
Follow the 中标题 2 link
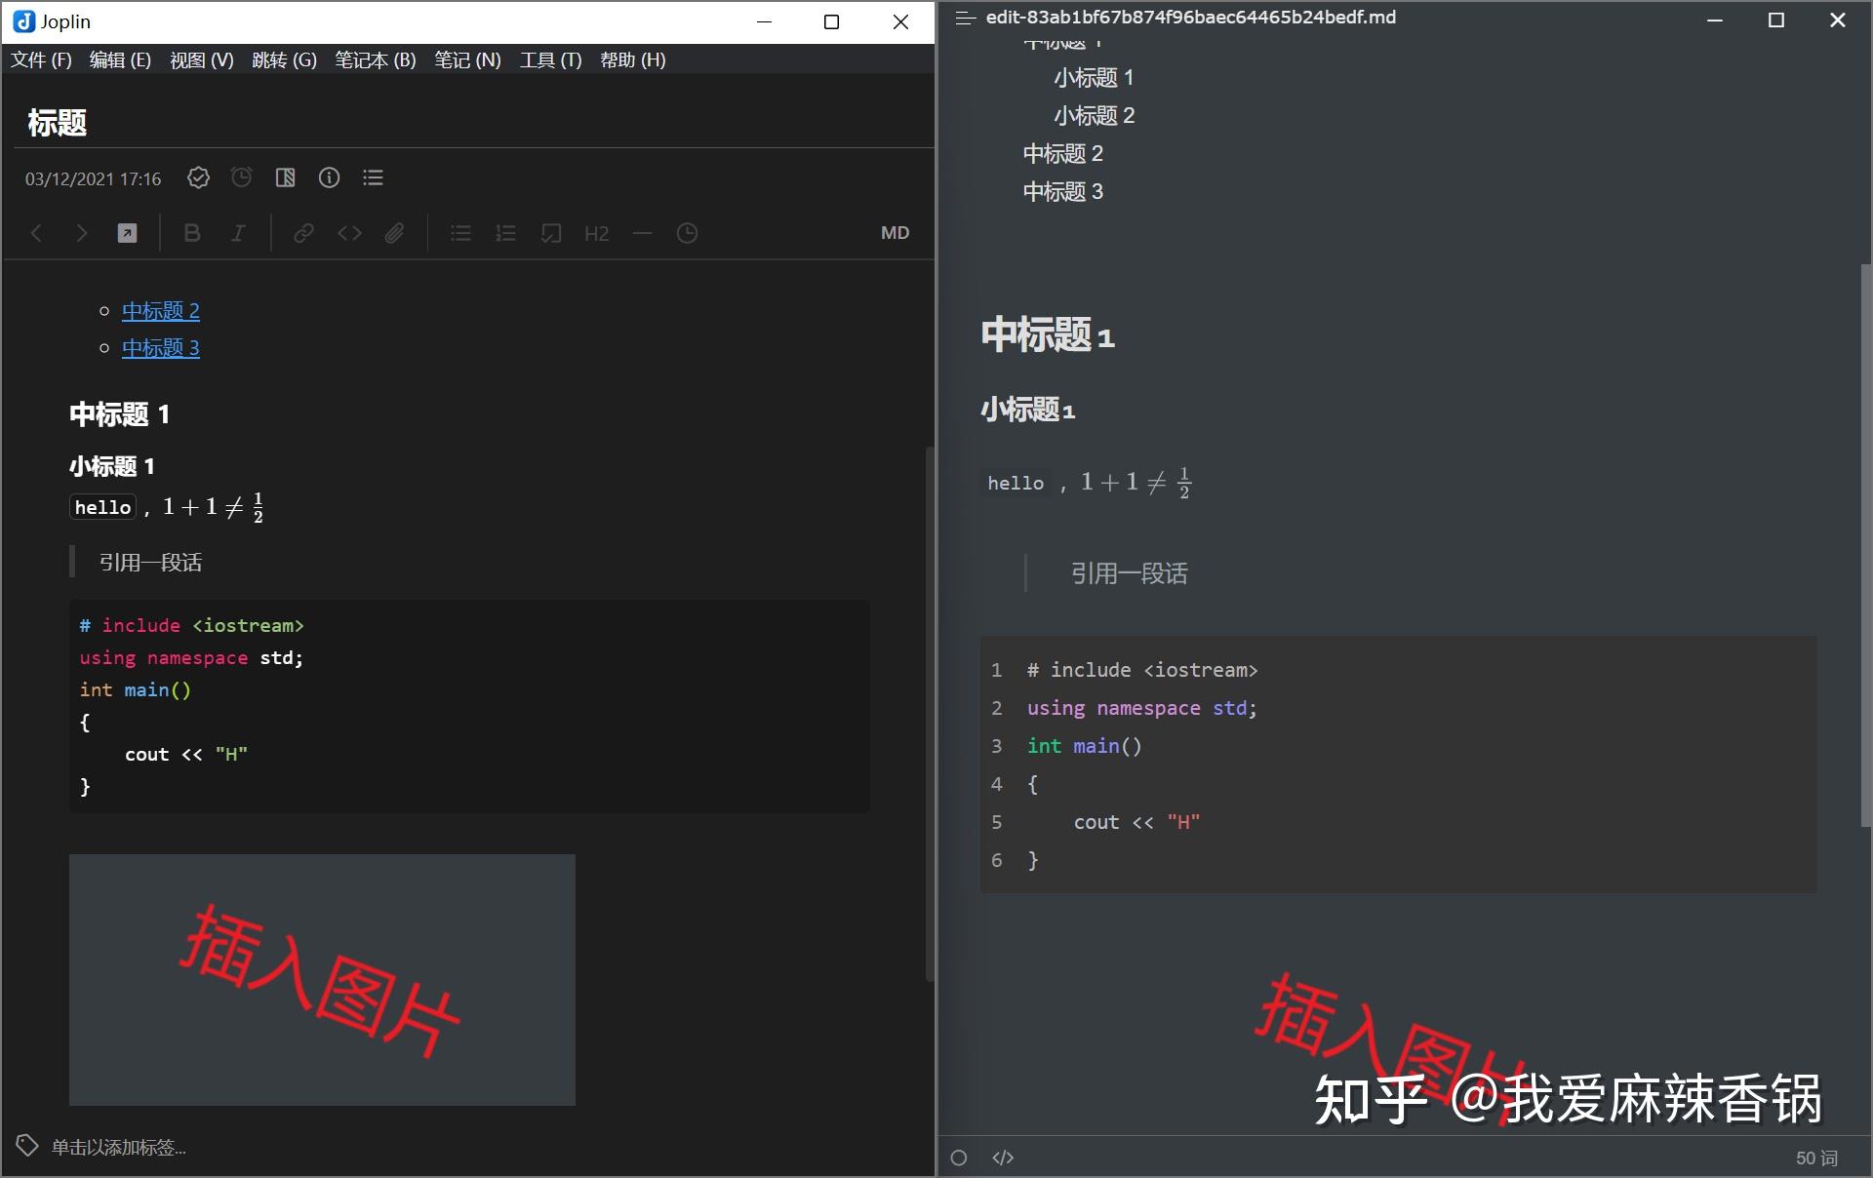click(160, 310)
